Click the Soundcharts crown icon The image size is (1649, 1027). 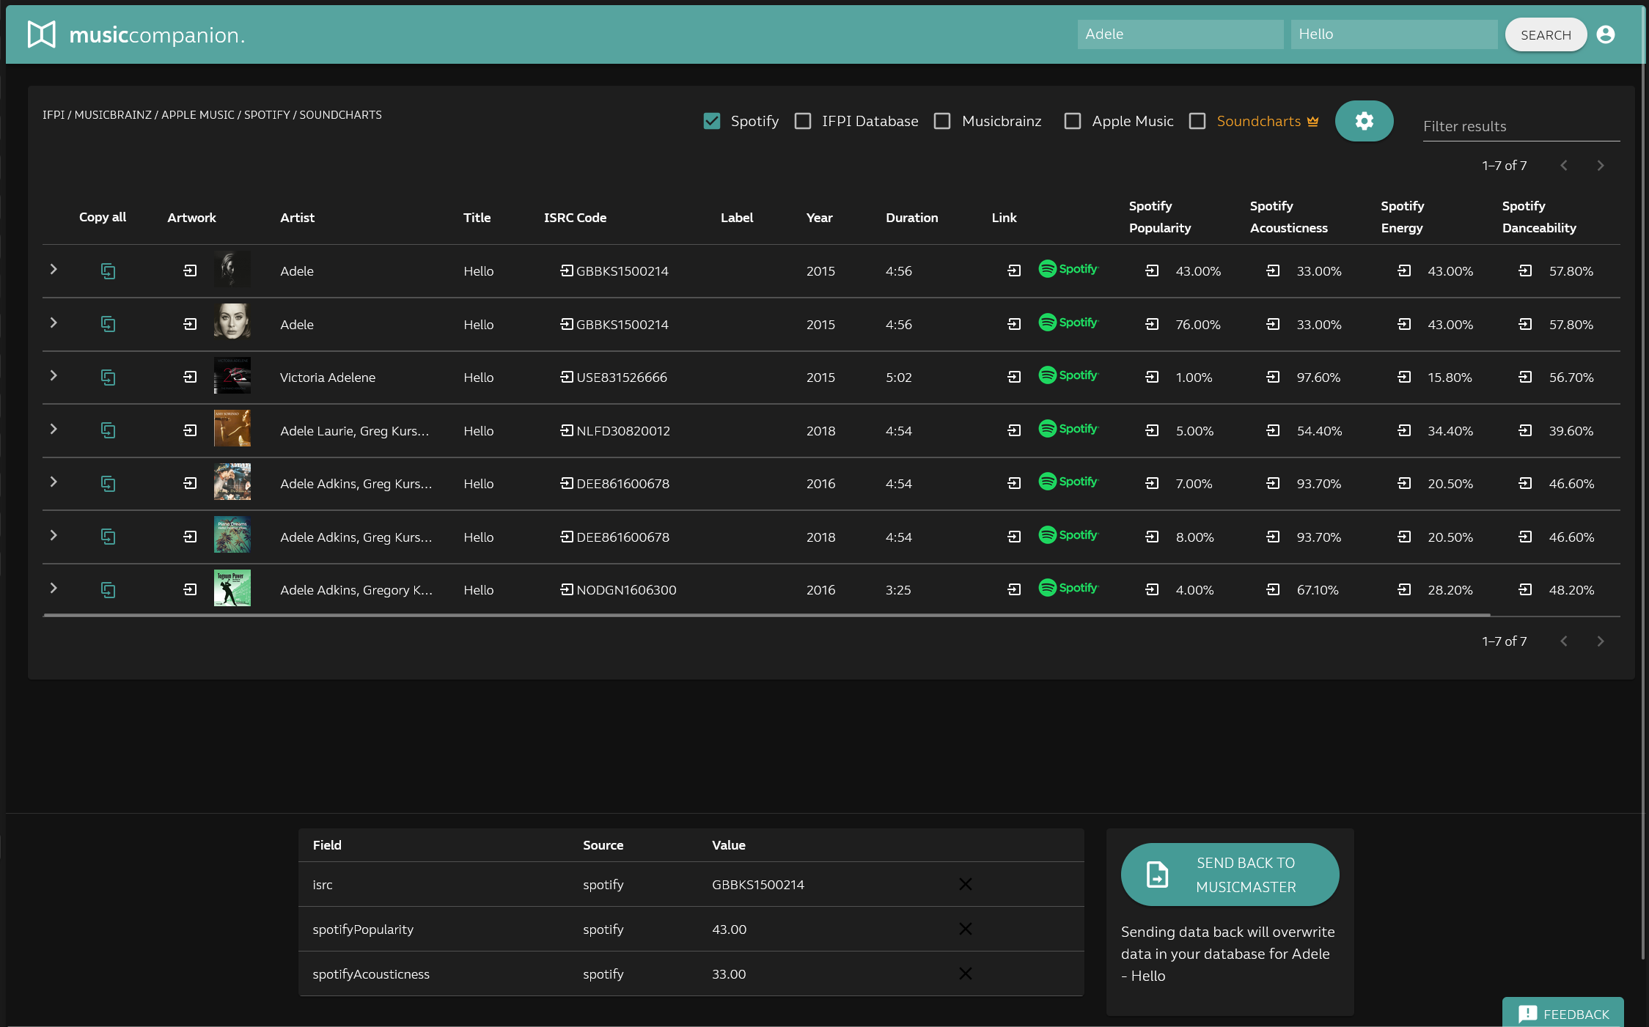coord(1312,121)
